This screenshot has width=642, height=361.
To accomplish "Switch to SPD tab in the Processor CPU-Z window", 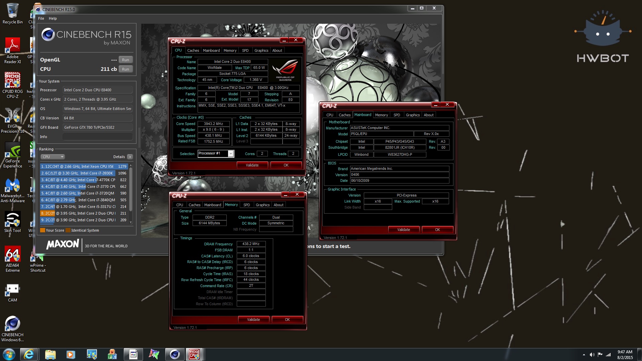I will 245,50.
